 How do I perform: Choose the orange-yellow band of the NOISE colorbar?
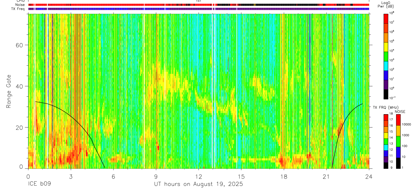coord(398,131)
